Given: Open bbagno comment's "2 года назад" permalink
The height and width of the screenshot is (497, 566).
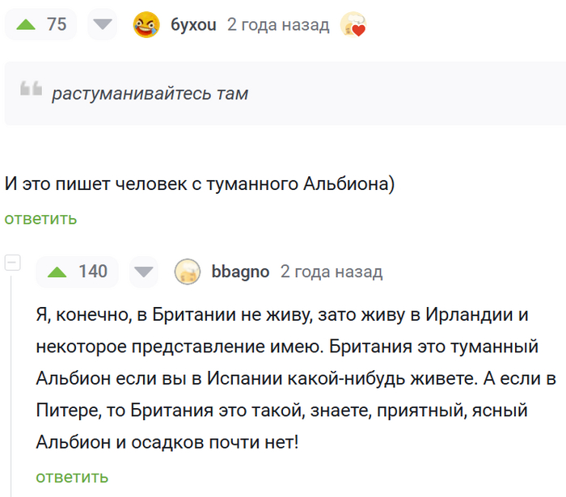Looking at the screenshot, I should (332, 272).
